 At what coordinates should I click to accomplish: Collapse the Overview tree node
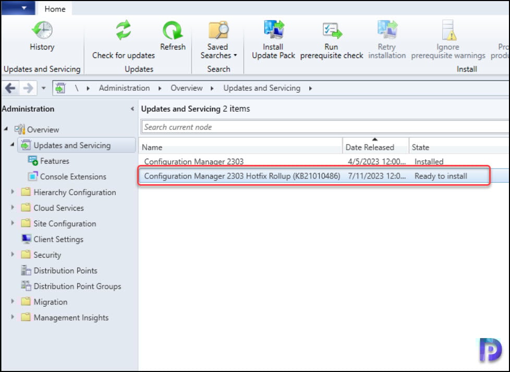6,129
